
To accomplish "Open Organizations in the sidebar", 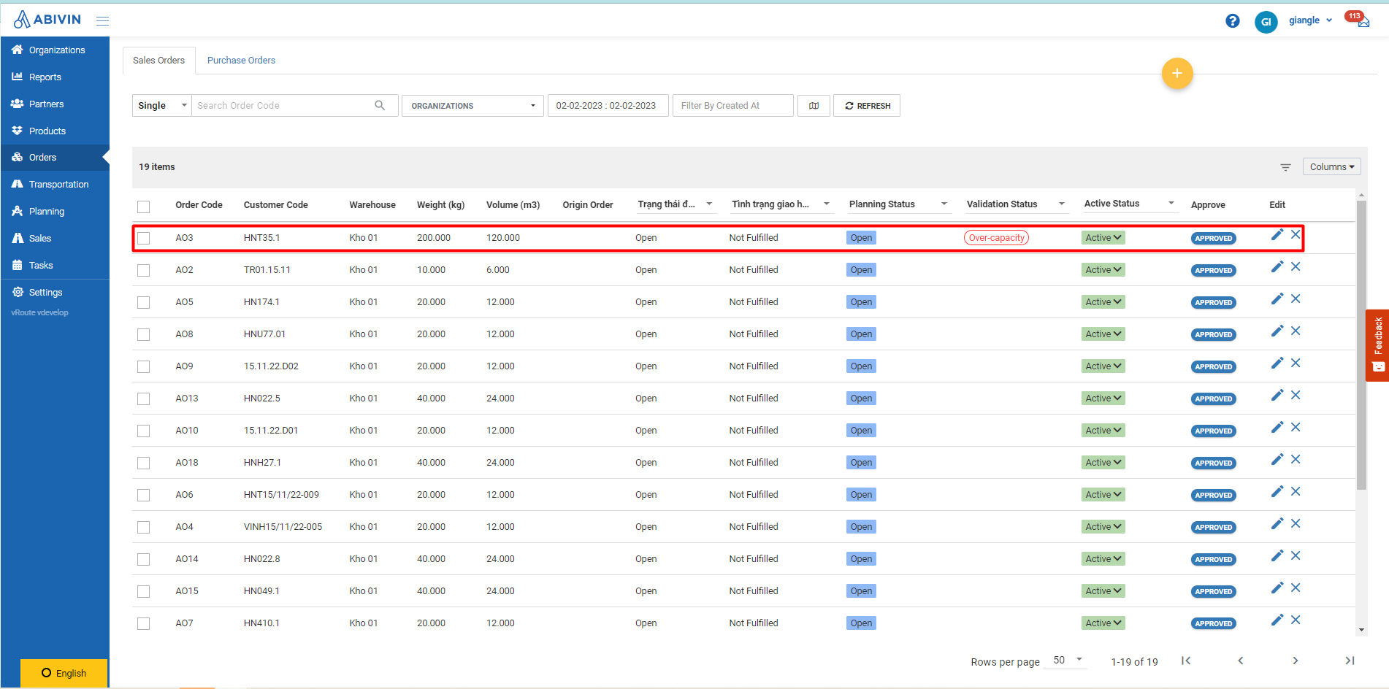I will click(55, 50).
